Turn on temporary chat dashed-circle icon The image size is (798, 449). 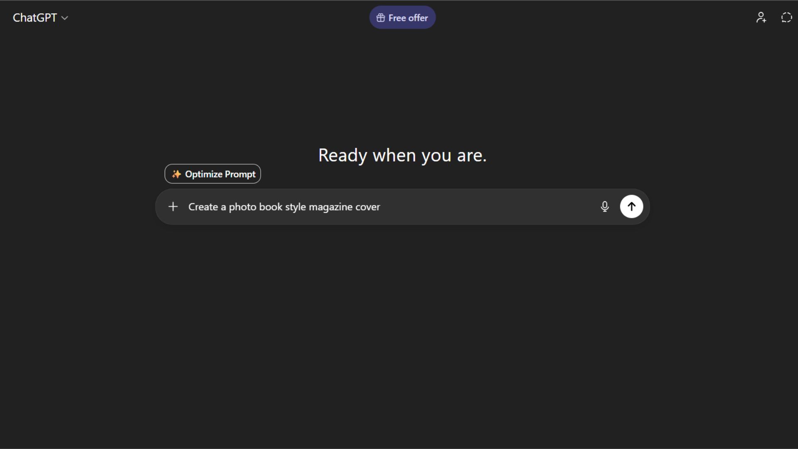[786, 17]
